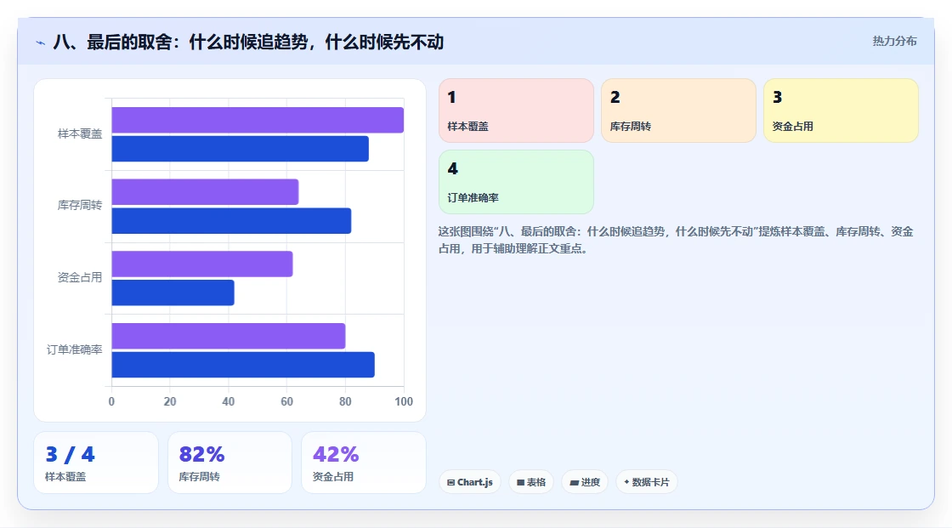The image size is (952, 528).
Task: Click the lightning icon beside the section title
Action: pos(40,43)
